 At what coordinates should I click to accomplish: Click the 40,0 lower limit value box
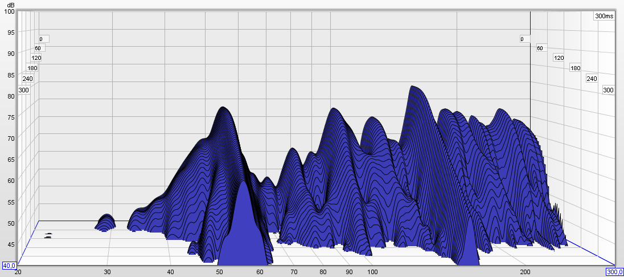point(9,266)
